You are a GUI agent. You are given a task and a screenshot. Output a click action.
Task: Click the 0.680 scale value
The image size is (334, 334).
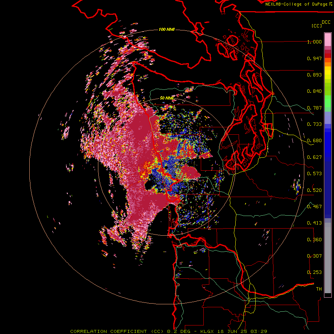[314, 141]
